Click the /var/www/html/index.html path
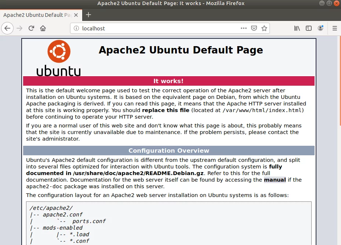 coord(262,110)
